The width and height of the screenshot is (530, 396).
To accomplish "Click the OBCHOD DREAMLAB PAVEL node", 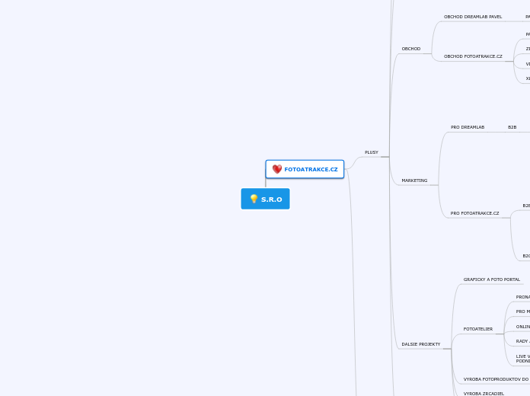I will coord(473,17).
